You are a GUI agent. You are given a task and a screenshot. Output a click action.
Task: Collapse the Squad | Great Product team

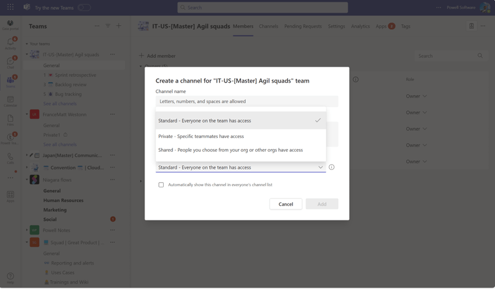(x=27, y=242)
